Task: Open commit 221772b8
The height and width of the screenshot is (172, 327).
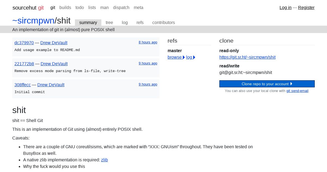Action: [x=24, y=64]
